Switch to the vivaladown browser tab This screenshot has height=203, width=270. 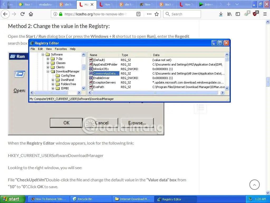[x=46, y=4]
